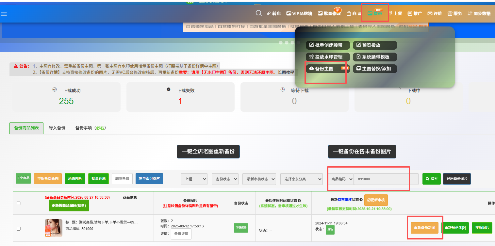
Task: Click the 转店 link icon
Action: [x=269, y=14]
